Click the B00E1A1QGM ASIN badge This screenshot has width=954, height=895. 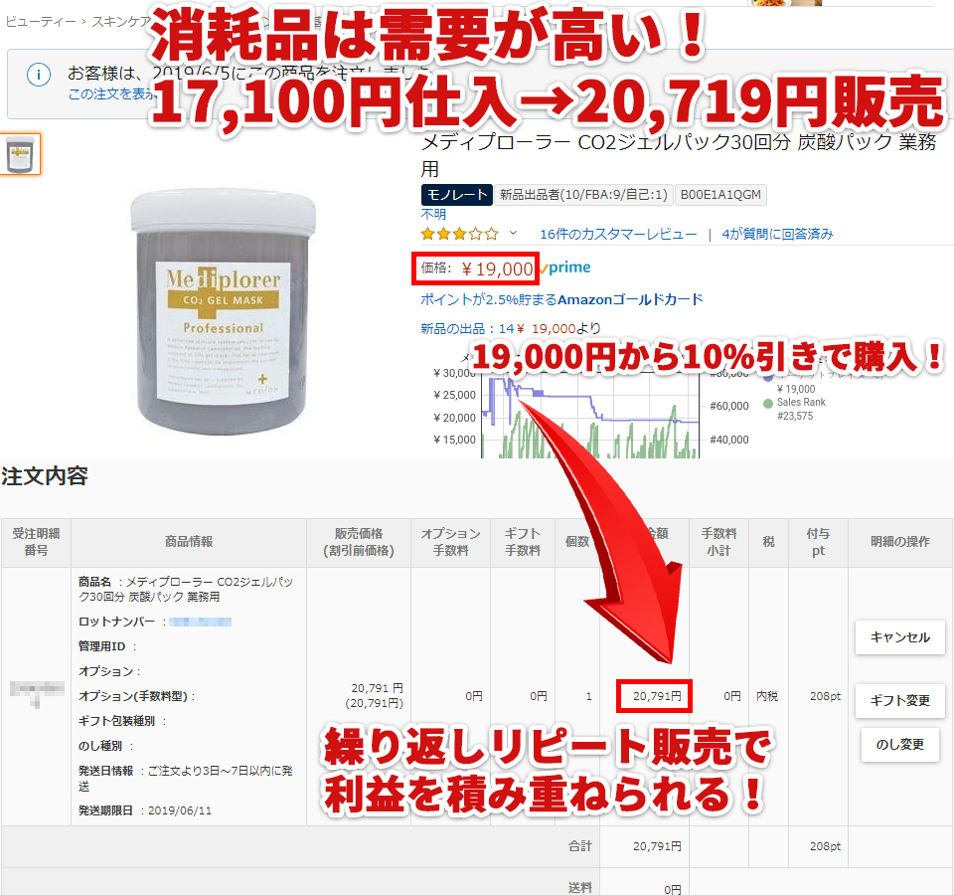pyautogui.click(x=720, y=195)
